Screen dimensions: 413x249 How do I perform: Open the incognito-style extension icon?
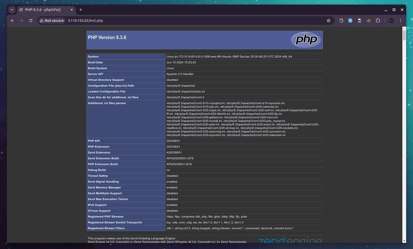[359, 20]
